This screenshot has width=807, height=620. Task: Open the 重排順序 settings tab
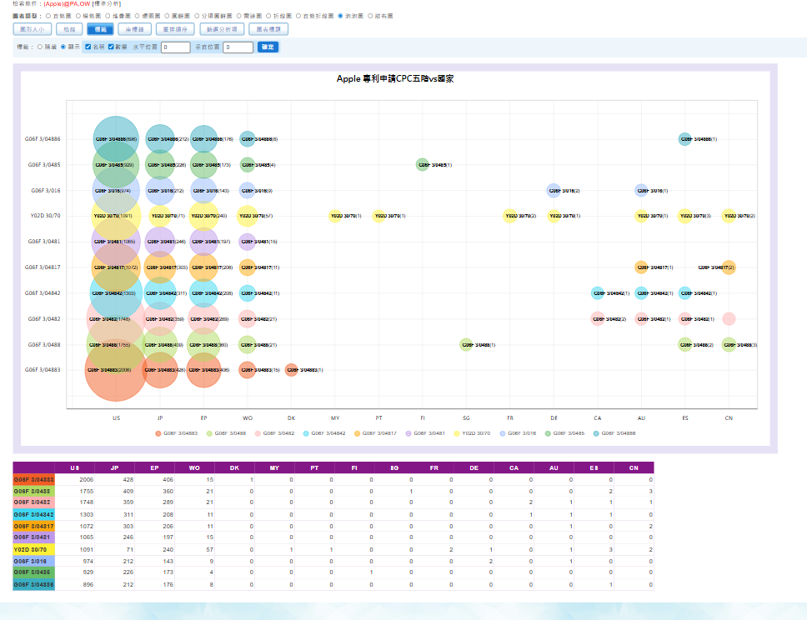pos(176,29)
